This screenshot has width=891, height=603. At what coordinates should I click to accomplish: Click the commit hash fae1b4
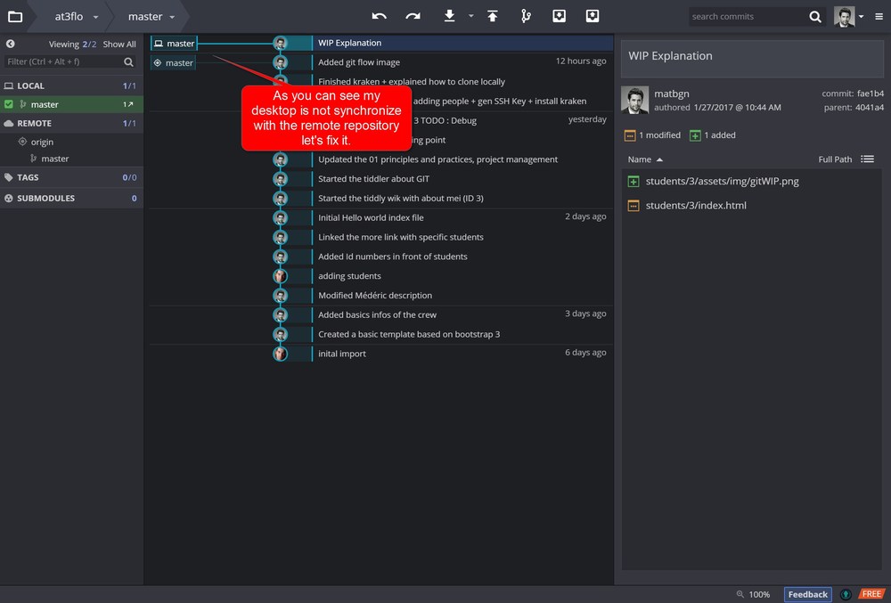[870, 94]
